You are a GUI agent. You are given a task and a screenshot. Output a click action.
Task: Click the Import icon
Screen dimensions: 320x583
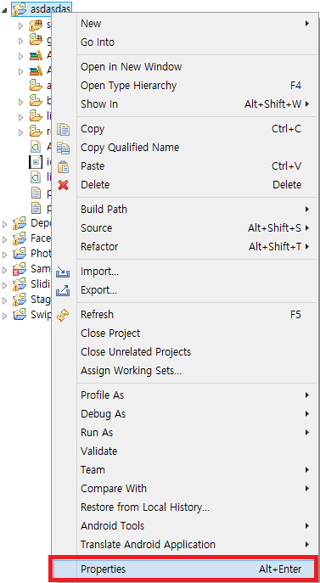(63, 272)
